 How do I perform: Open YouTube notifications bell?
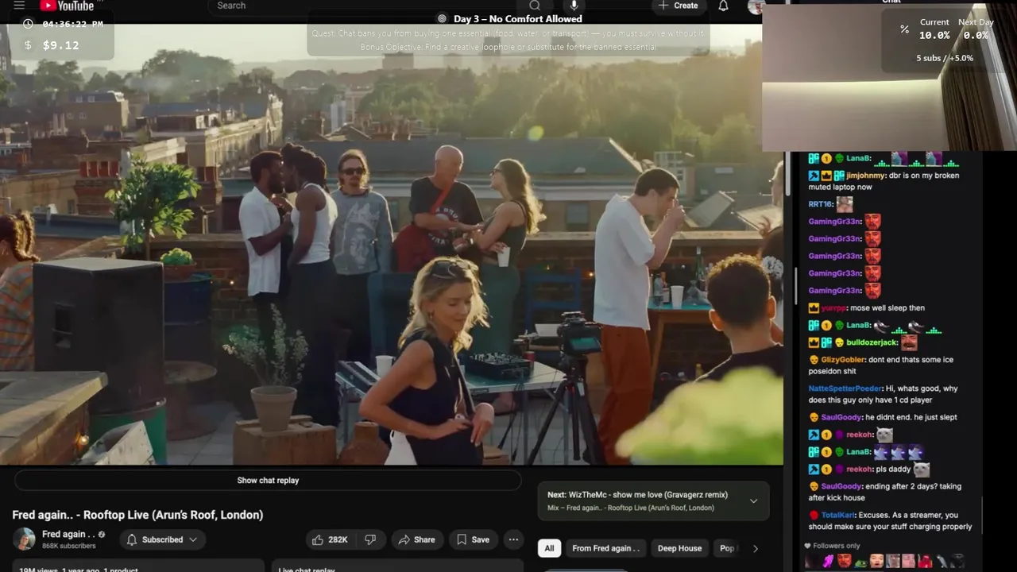coord(723,6)
